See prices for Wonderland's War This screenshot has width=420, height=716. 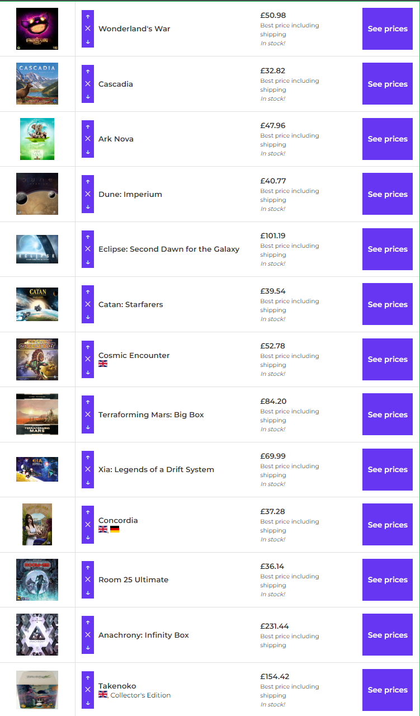pos(388,29)
